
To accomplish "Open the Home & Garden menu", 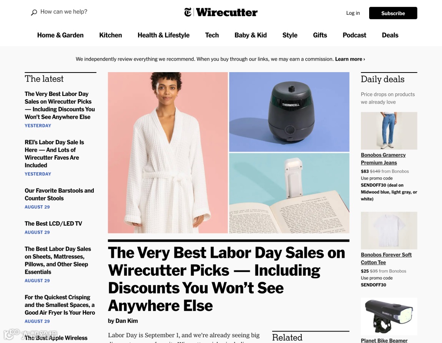I will pyautogui.click(x=60, y=35).
